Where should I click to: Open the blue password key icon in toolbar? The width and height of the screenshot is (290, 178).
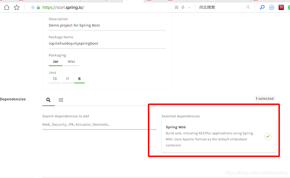coord(262,7)
